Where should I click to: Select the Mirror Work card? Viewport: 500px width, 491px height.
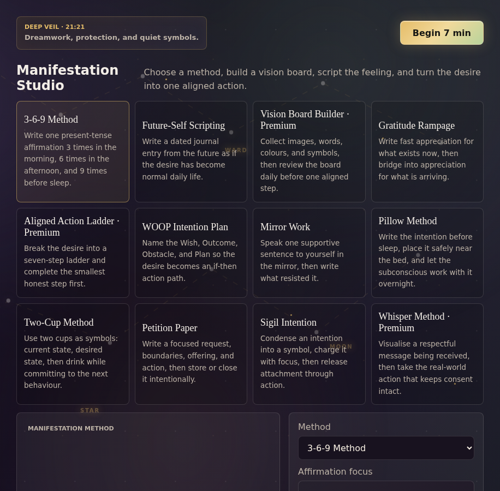tap(309, 253)
